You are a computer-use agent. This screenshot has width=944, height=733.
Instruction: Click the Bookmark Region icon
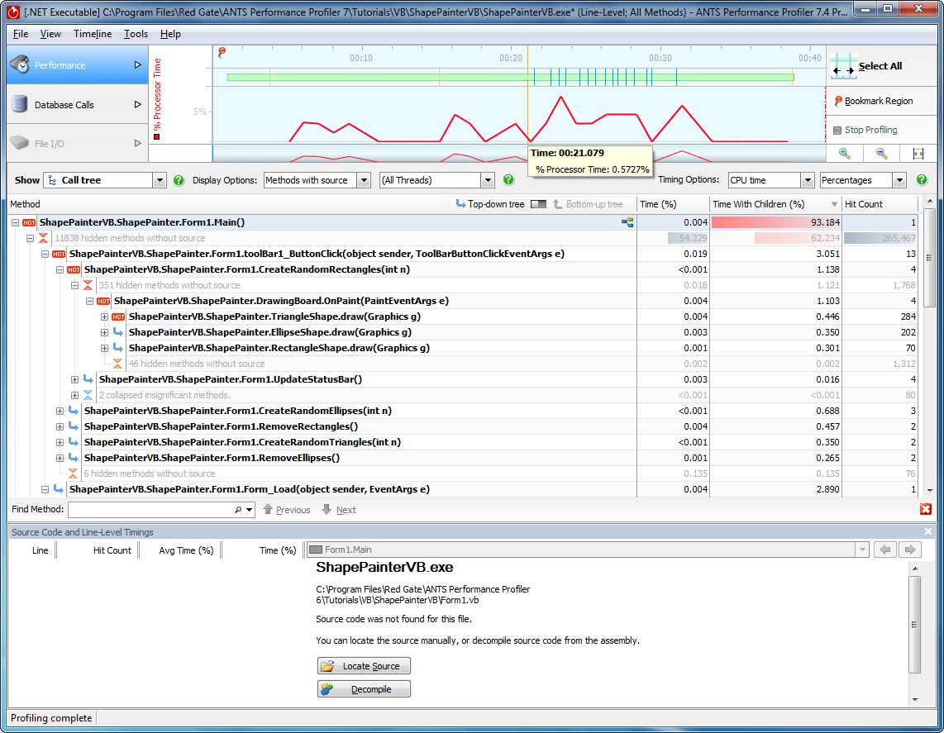pyautogui.click(x=837, y=101)
